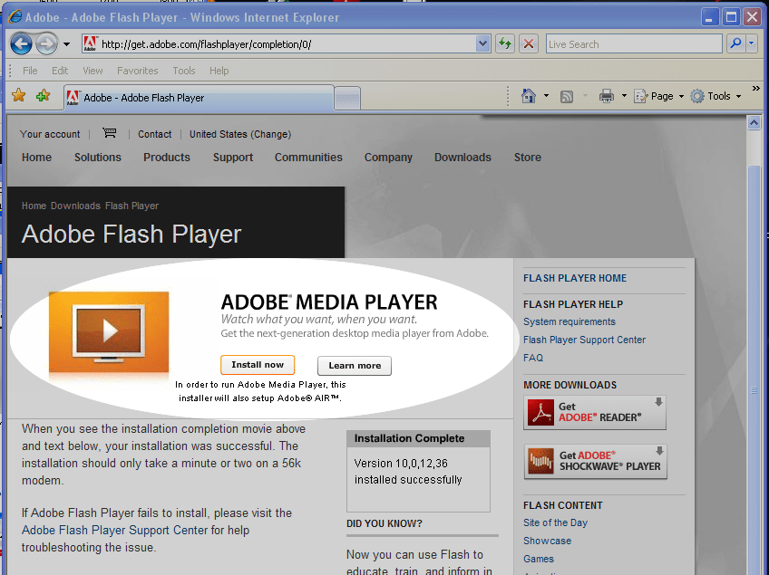Image resolution: width=769 pixels, height=575 pixels.
Task: Click the RSS feed icon
Action: 567,96
